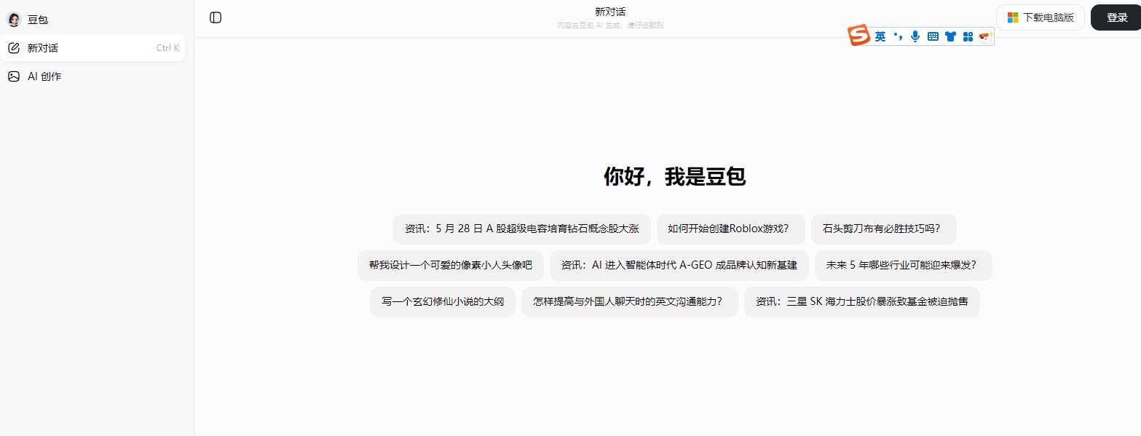This screenshot has height=436, width=1141.
Task: Click the Windows logo on download button
Action: coord(1013,17)
